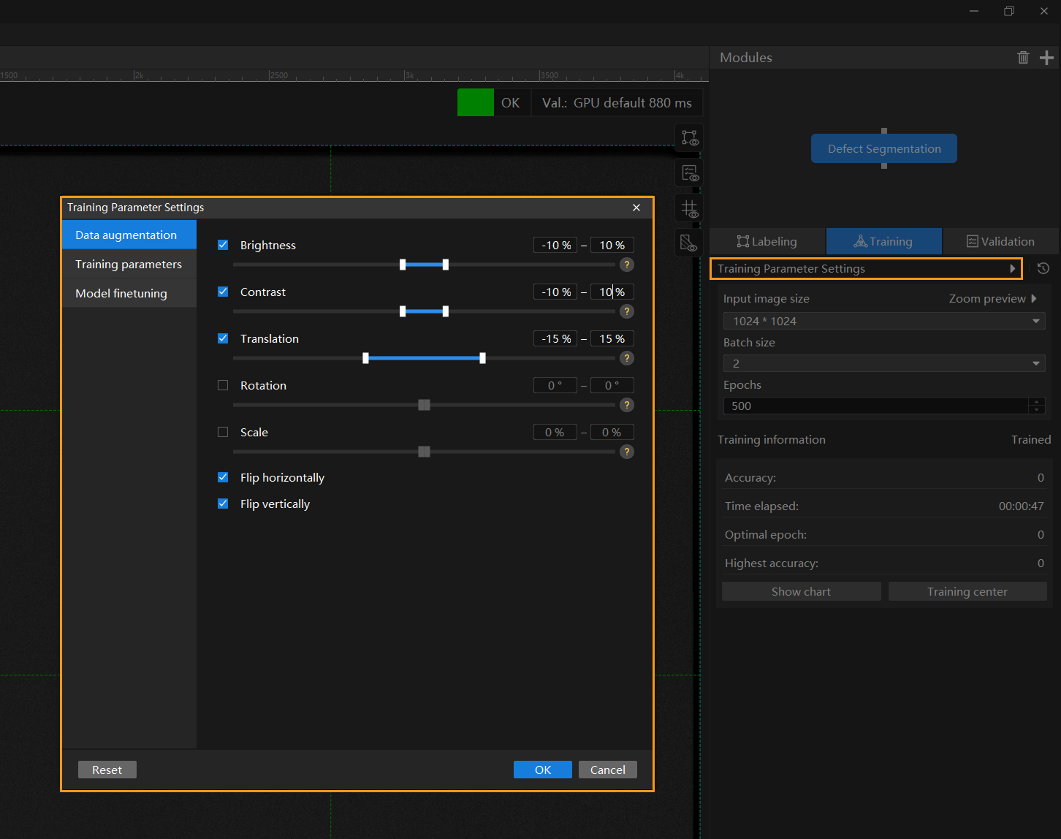This screenshot has width=1061, height=839.
Task: Click the green OK status indicator
Action: pos(476,102)
